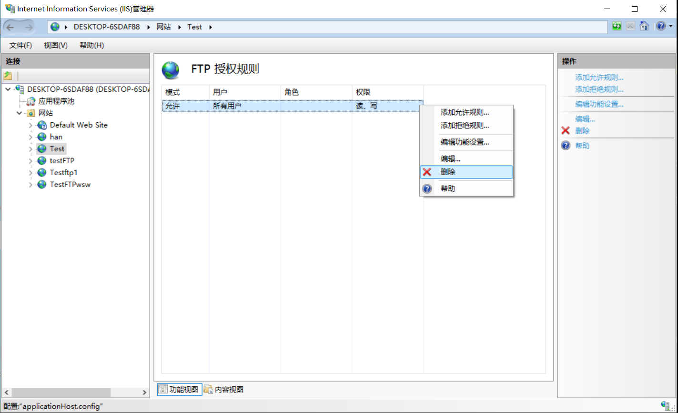Click Test in address breadcrumb
This screenshot has height=413, width=678.
tap(194, 27)
